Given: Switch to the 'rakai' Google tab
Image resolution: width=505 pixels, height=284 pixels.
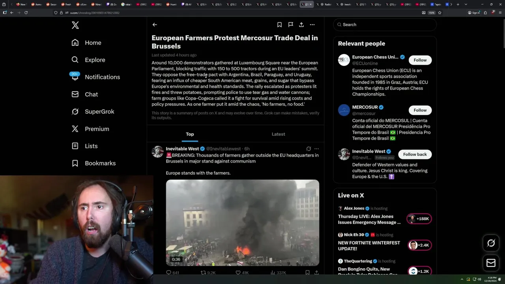Looking at the screenshot, I should tap(127, 4).
